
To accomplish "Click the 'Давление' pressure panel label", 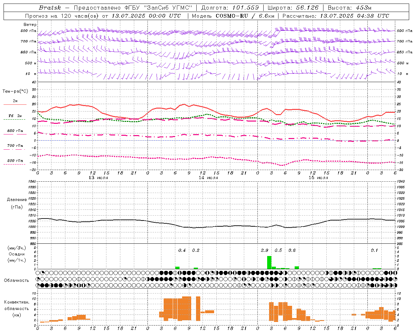I will pyautogui.click(x=17, y=200).
